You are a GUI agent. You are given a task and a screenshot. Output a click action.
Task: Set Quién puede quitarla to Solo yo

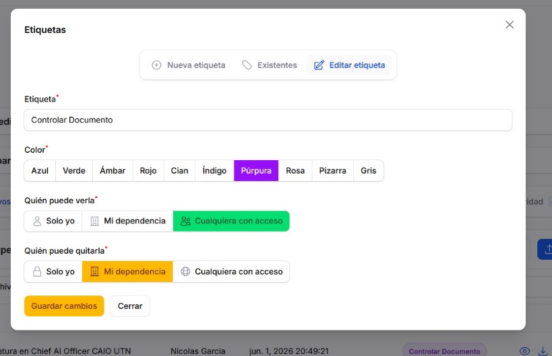coord(53,272)
